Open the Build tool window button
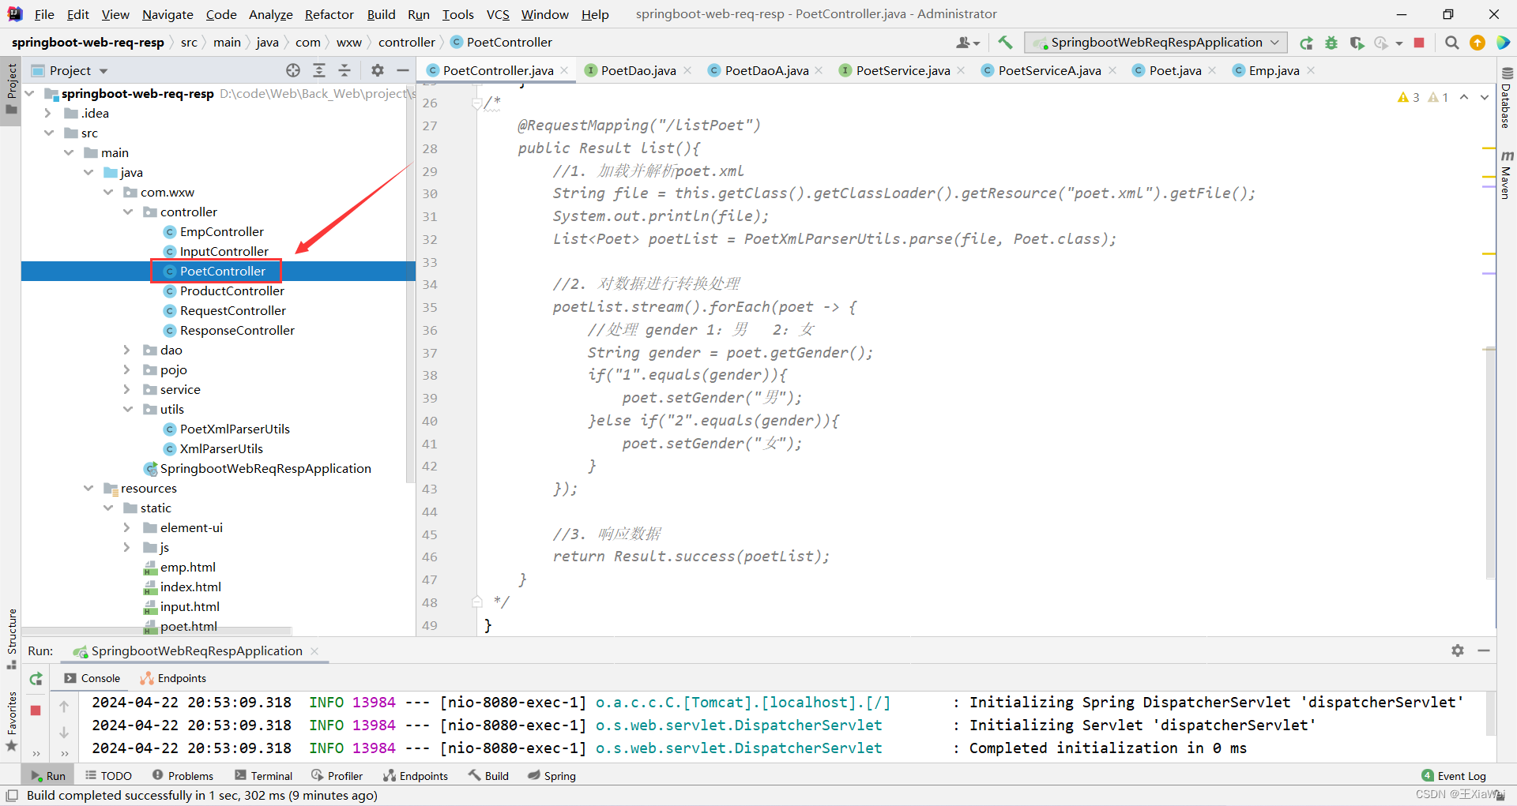 pos(488,776)
